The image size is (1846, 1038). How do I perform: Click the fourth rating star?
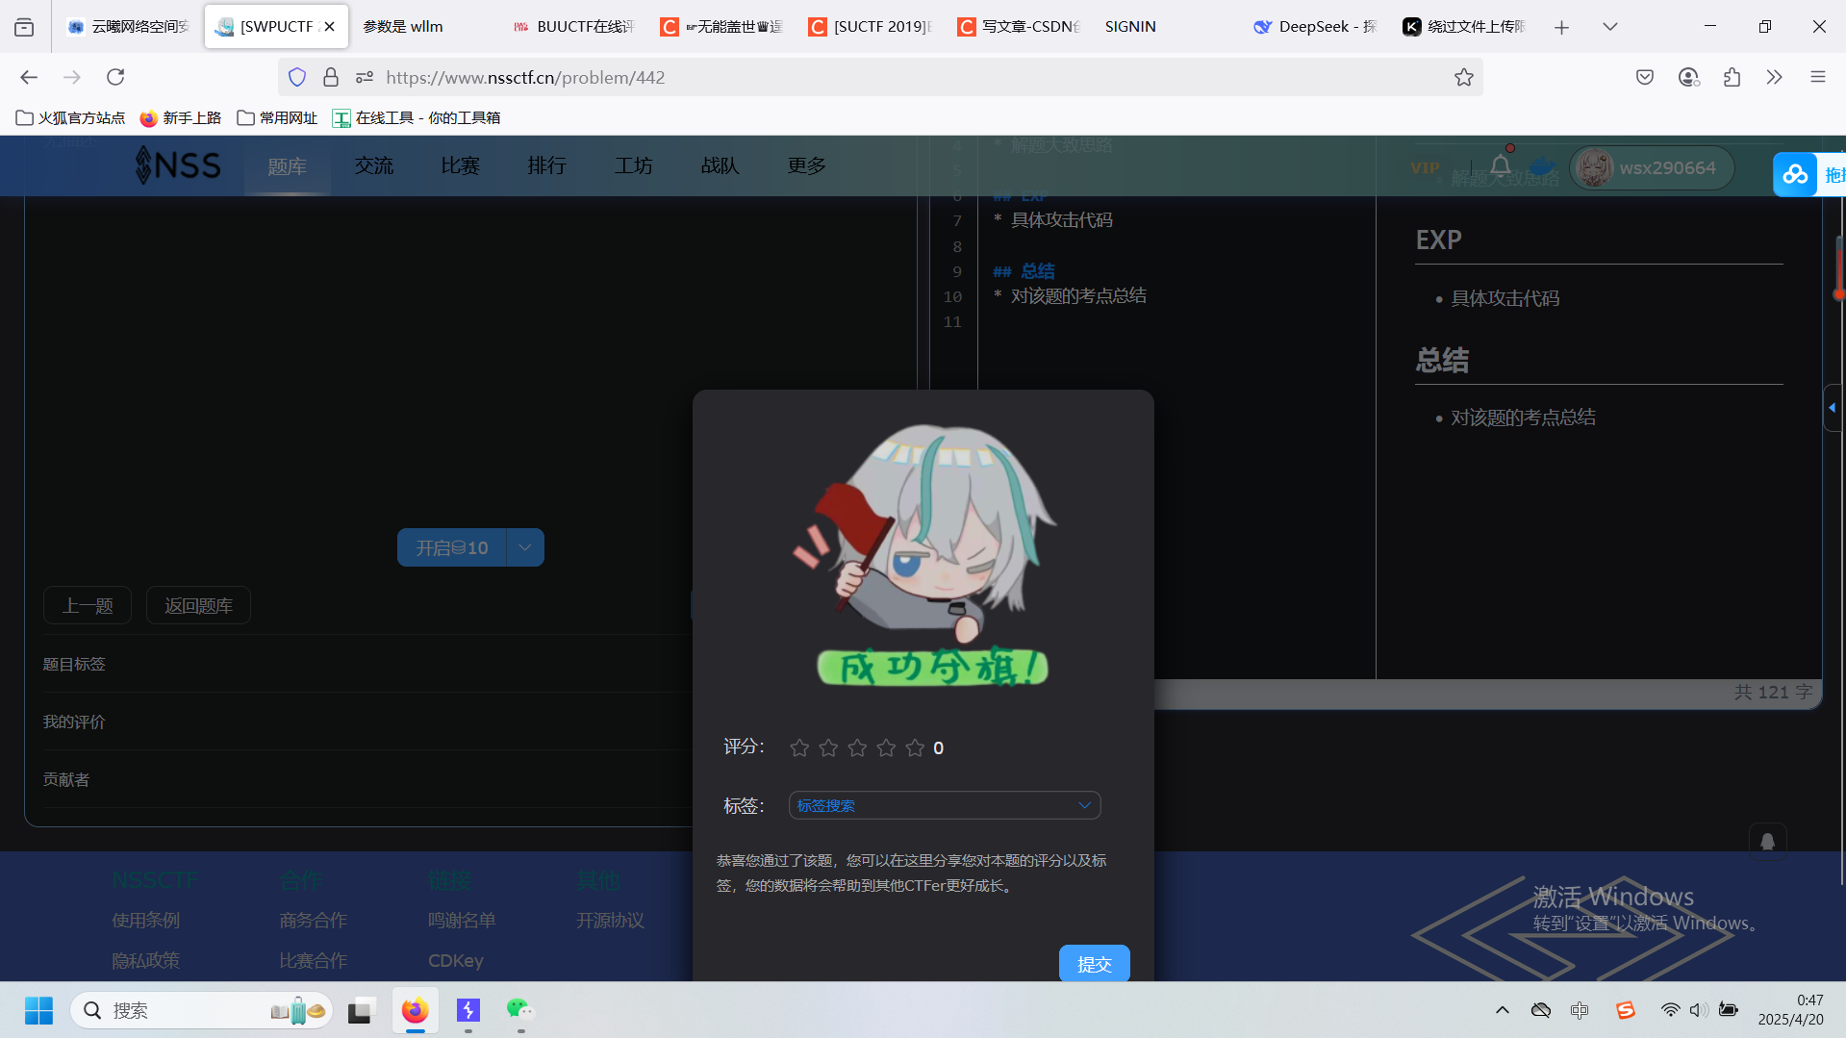coord(886,747)
